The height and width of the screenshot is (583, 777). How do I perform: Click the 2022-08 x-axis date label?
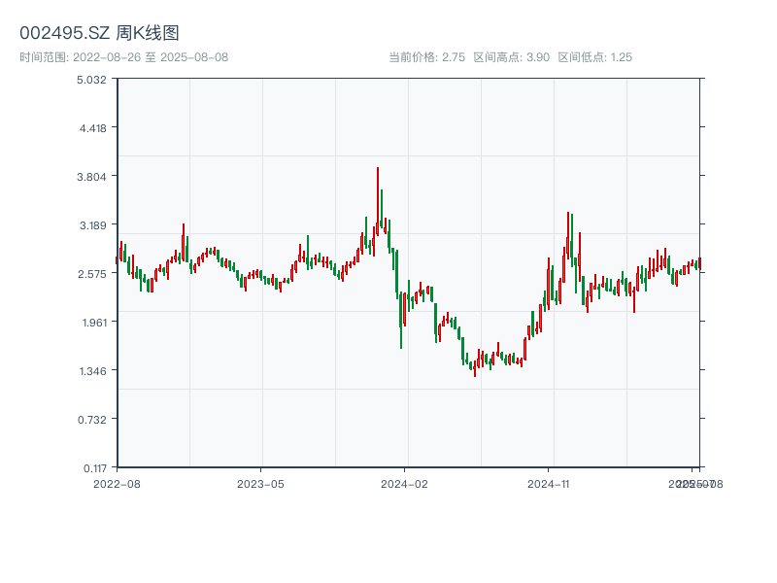pos(117,483)
